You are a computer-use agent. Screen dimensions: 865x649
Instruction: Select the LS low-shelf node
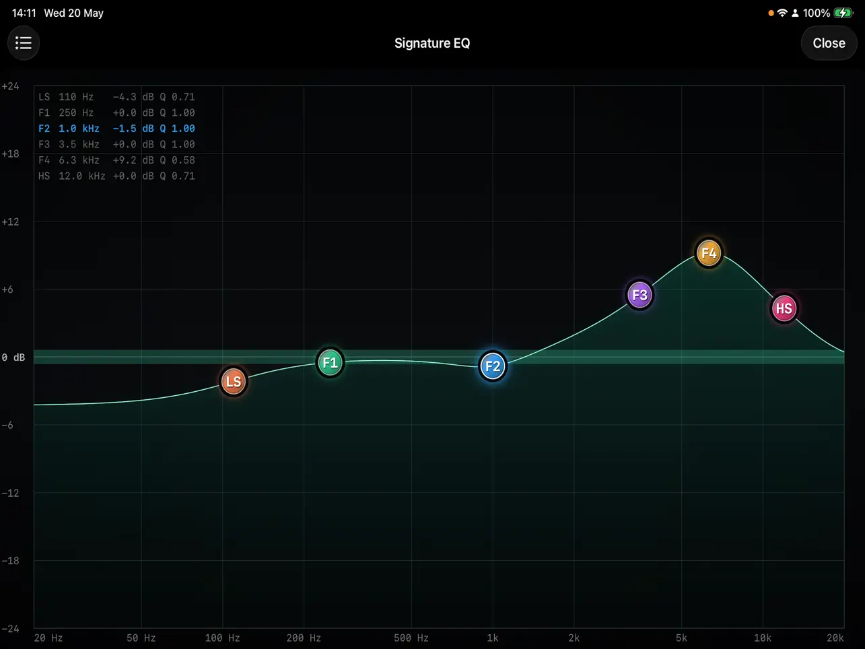234,382
